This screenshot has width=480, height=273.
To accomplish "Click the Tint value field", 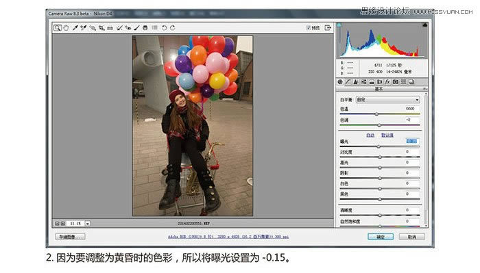I will 411,120.
